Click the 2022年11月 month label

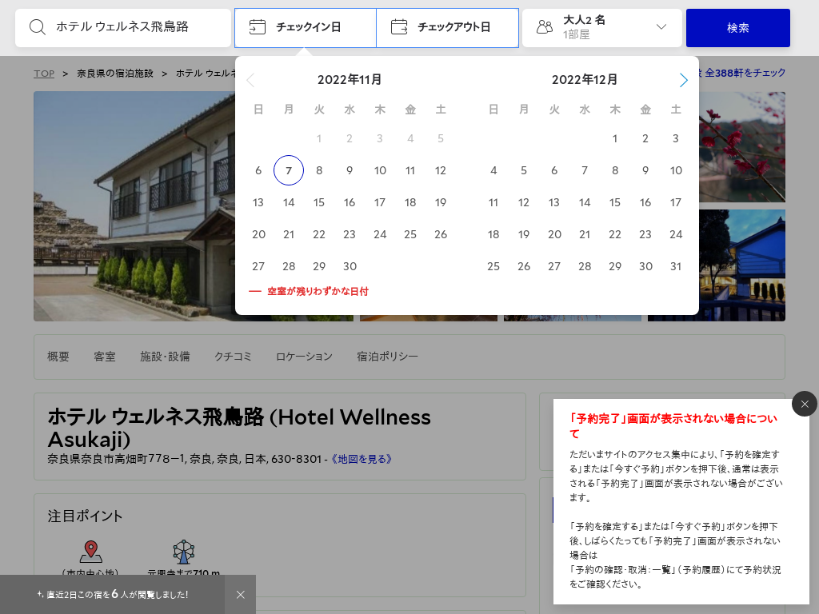[350, 80]
